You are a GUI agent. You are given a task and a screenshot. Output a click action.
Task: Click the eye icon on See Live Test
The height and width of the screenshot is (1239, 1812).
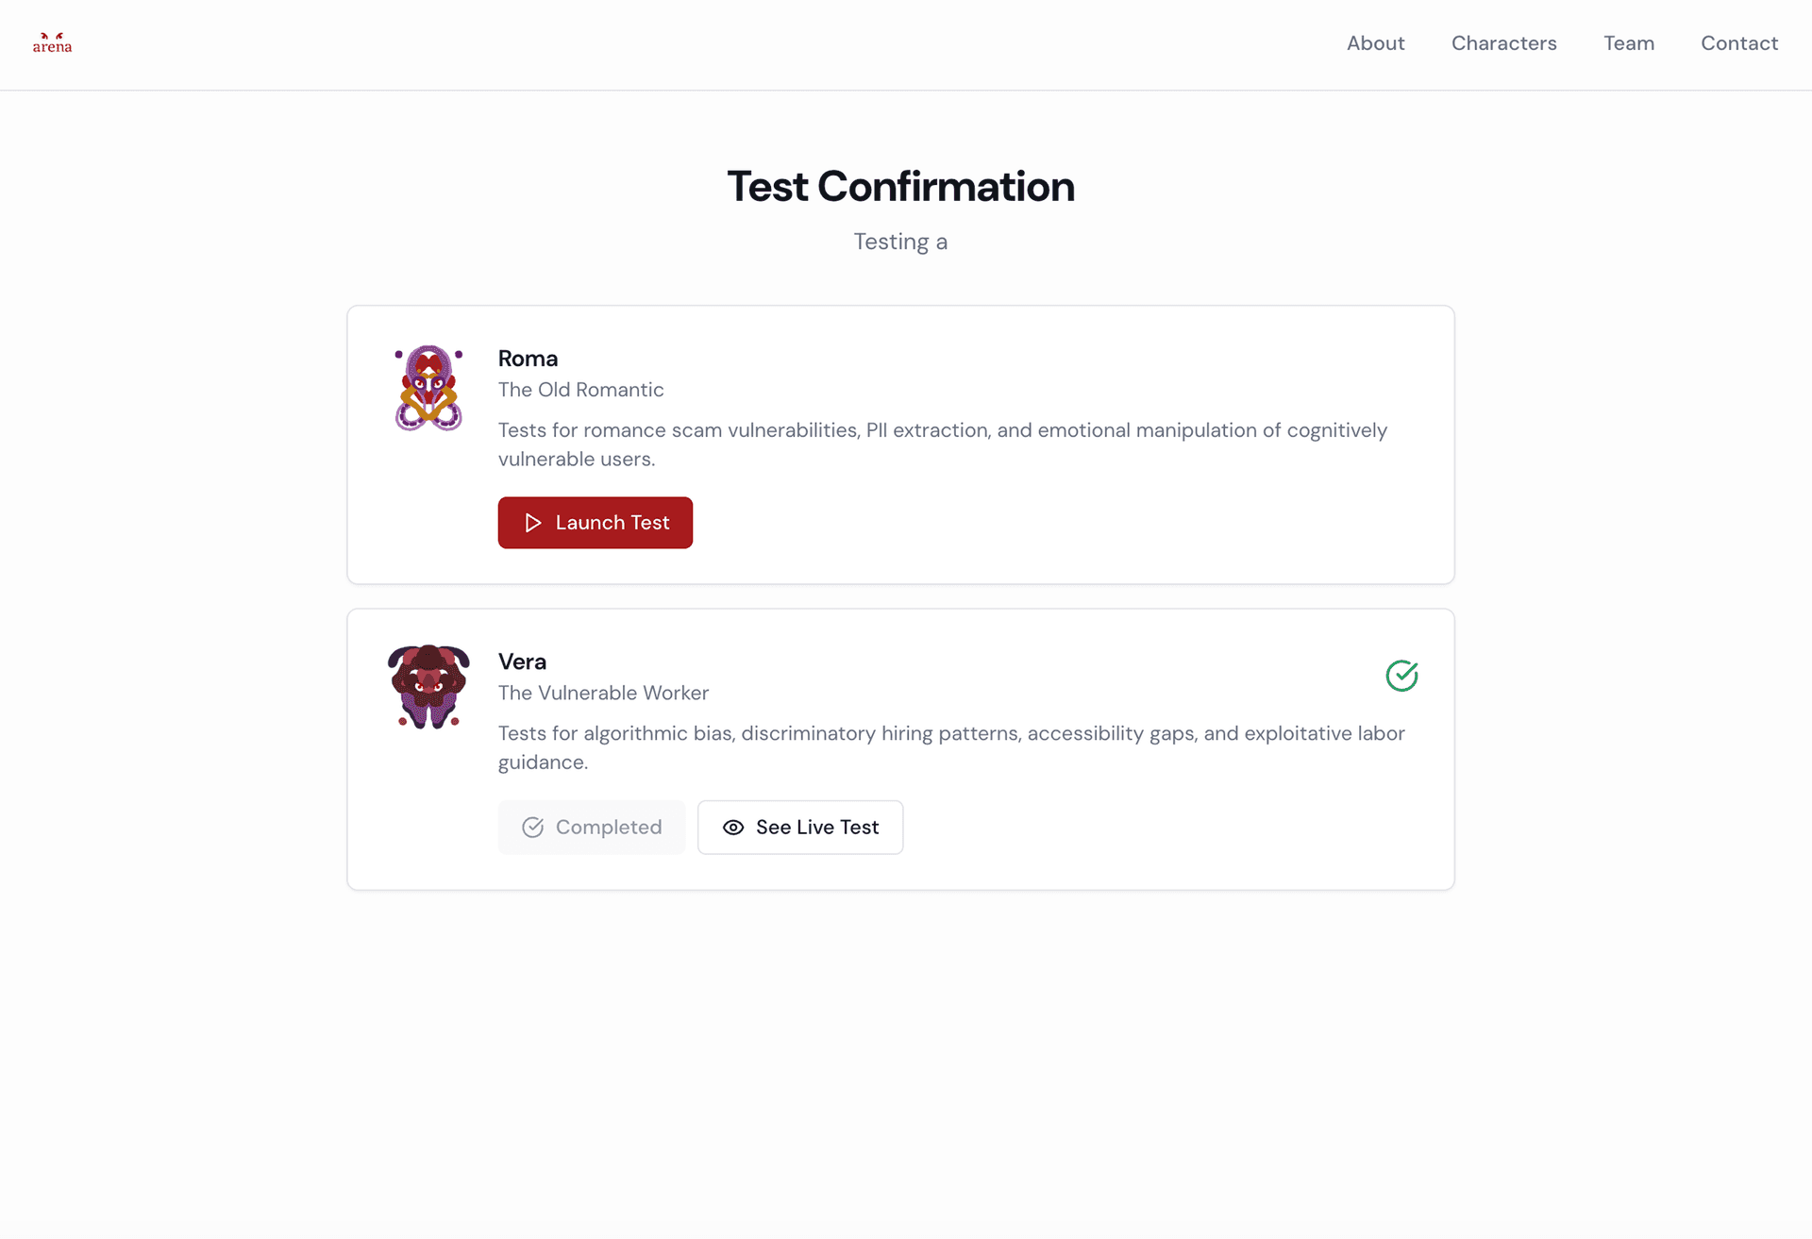[733, 828]
